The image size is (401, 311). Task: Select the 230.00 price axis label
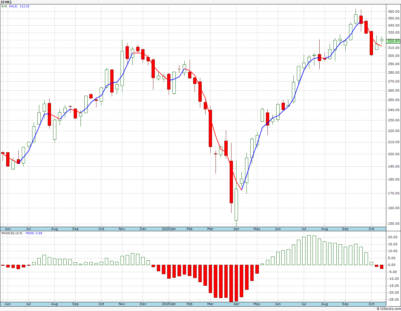[x=394, y=120]
